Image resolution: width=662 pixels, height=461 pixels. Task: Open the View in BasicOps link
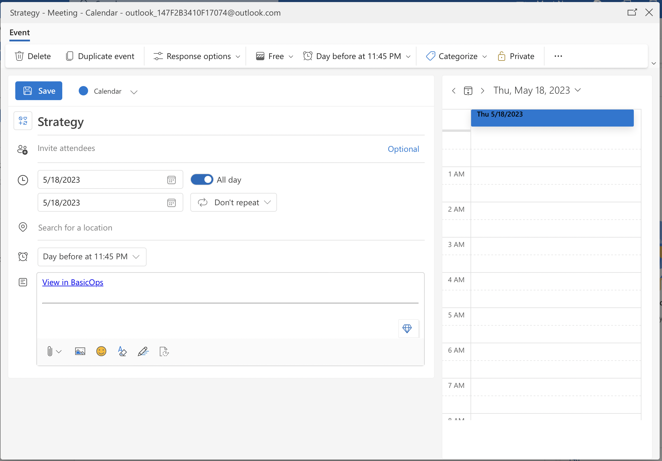pyautogui.click(x=73, y=282)
